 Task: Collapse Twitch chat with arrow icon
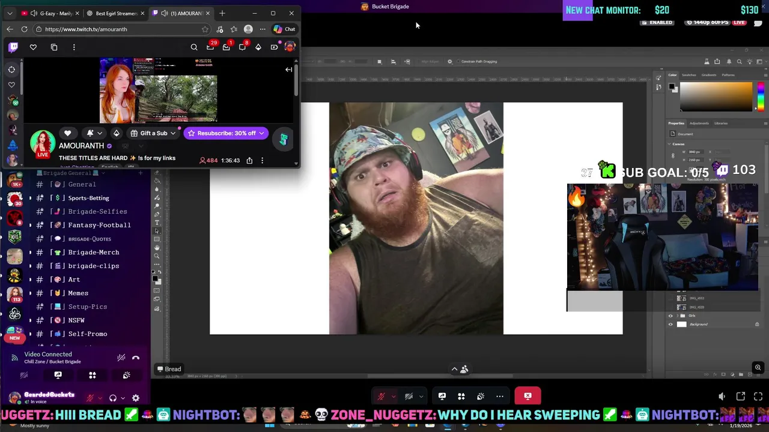point(288,70)
